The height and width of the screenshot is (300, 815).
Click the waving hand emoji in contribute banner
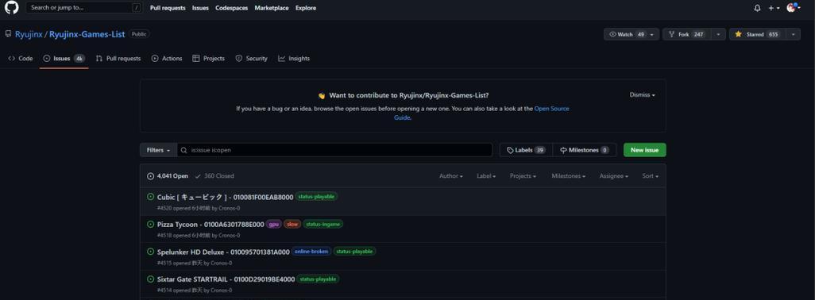pos(321,95)
